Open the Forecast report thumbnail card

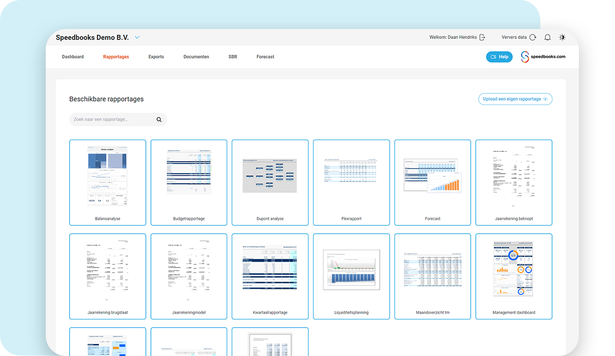(x=433, y=182)
